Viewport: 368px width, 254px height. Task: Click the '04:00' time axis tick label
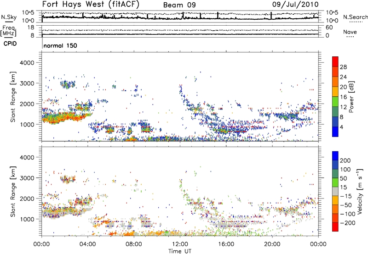click(x=88, y=244)
